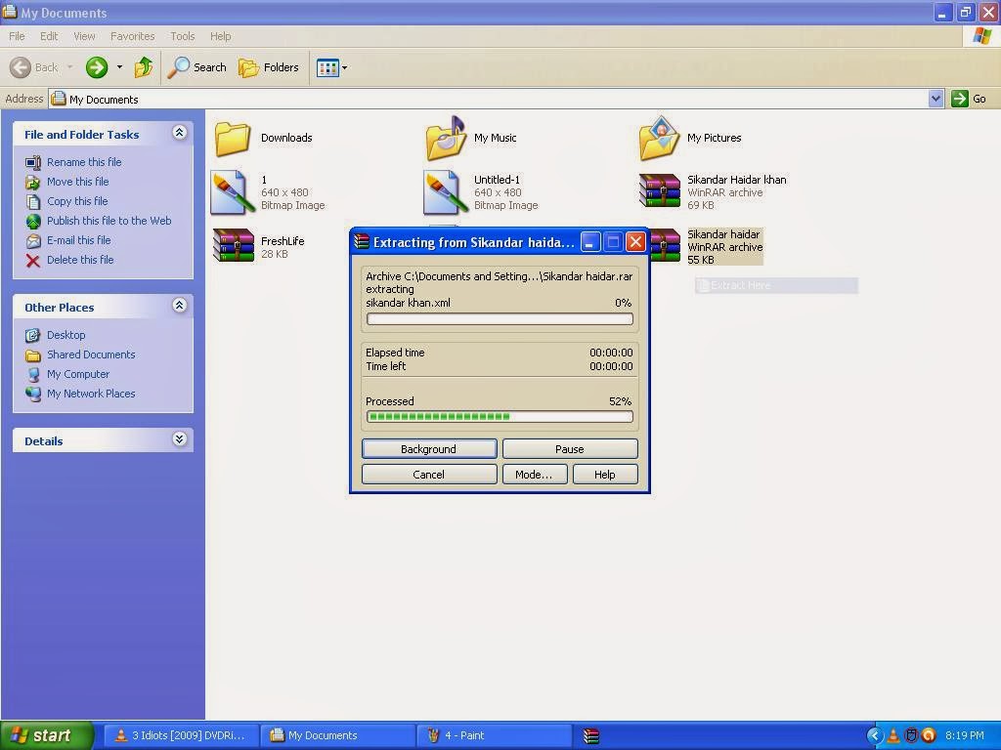Viewport: 1001px width, 750px height.
Task: Expand the Details panel chevron
Action: click(179, 440)
